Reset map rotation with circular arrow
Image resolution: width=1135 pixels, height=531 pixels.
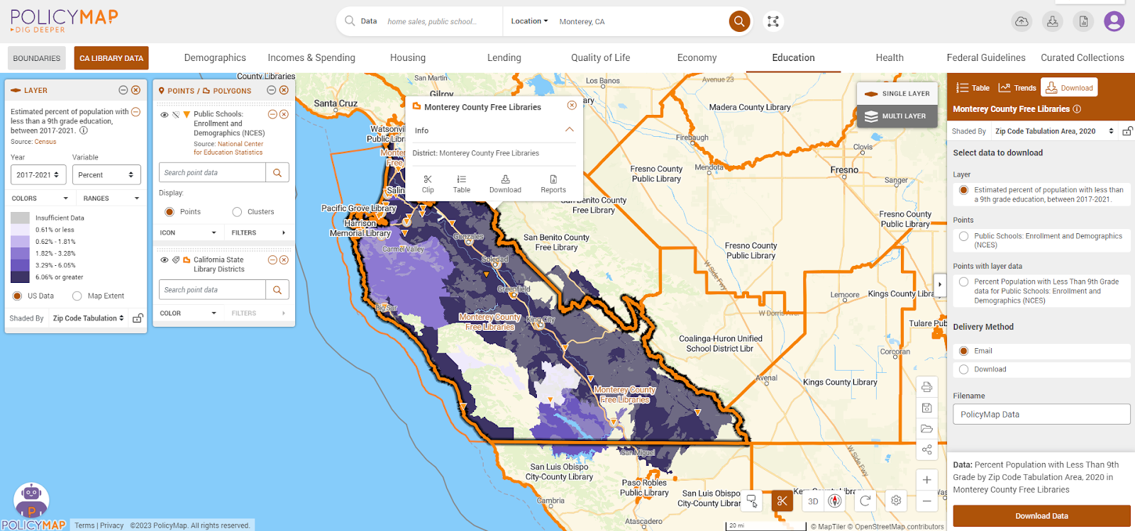click(865, 501)
